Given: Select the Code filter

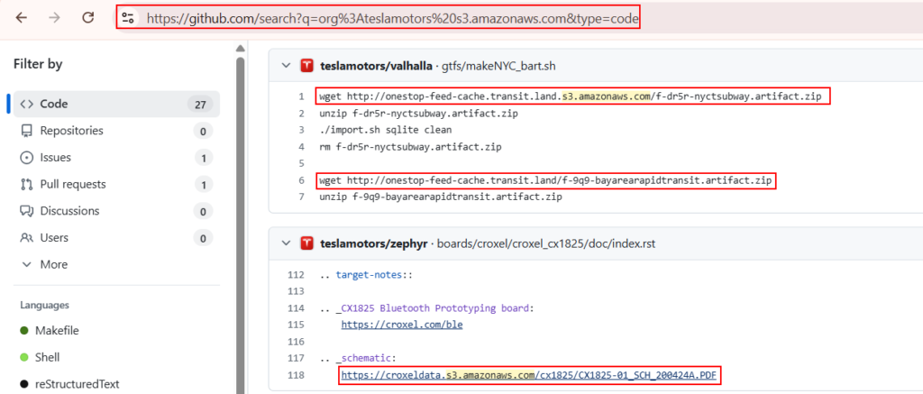Looking at the screenshot, I should 116,105.
